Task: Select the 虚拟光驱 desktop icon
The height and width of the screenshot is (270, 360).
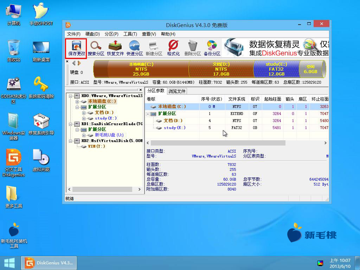Action: [x=41, y=160]
